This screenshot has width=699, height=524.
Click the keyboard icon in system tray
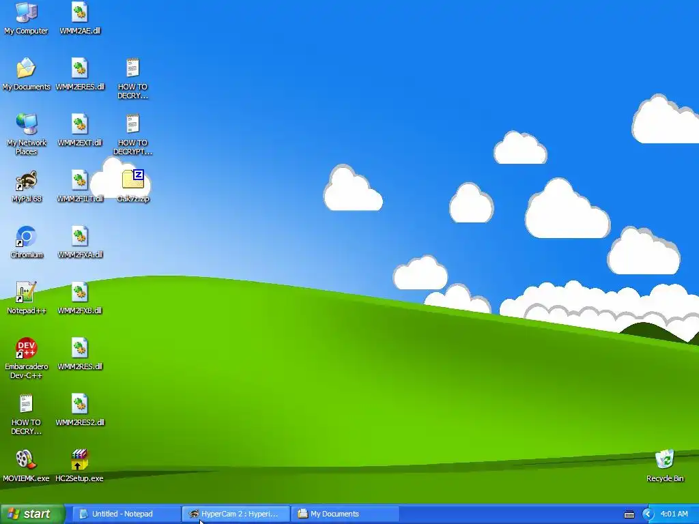[629, 514]
